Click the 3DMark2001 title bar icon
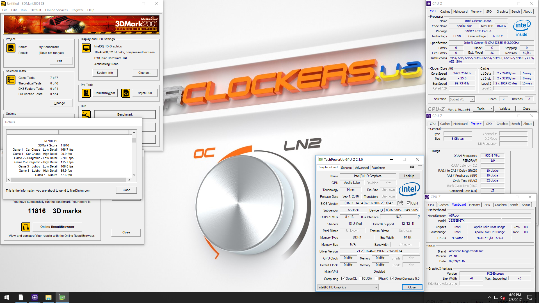The height and width of the screenshot is (303, 539). [x=3, y=4]
